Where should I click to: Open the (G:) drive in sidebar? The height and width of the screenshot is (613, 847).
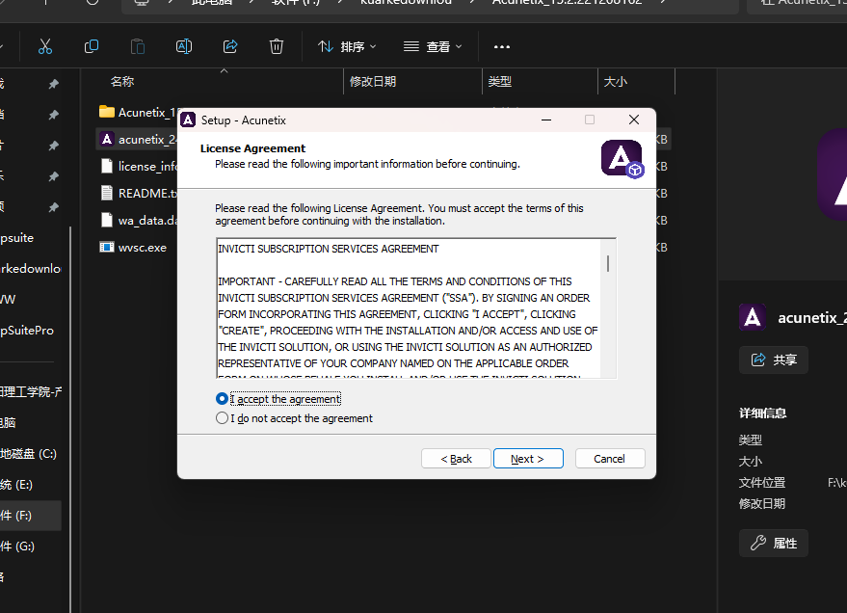17,546
